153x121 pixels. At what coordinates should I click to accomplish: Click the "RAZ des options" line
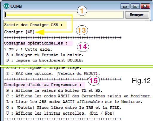coord(53,73)
